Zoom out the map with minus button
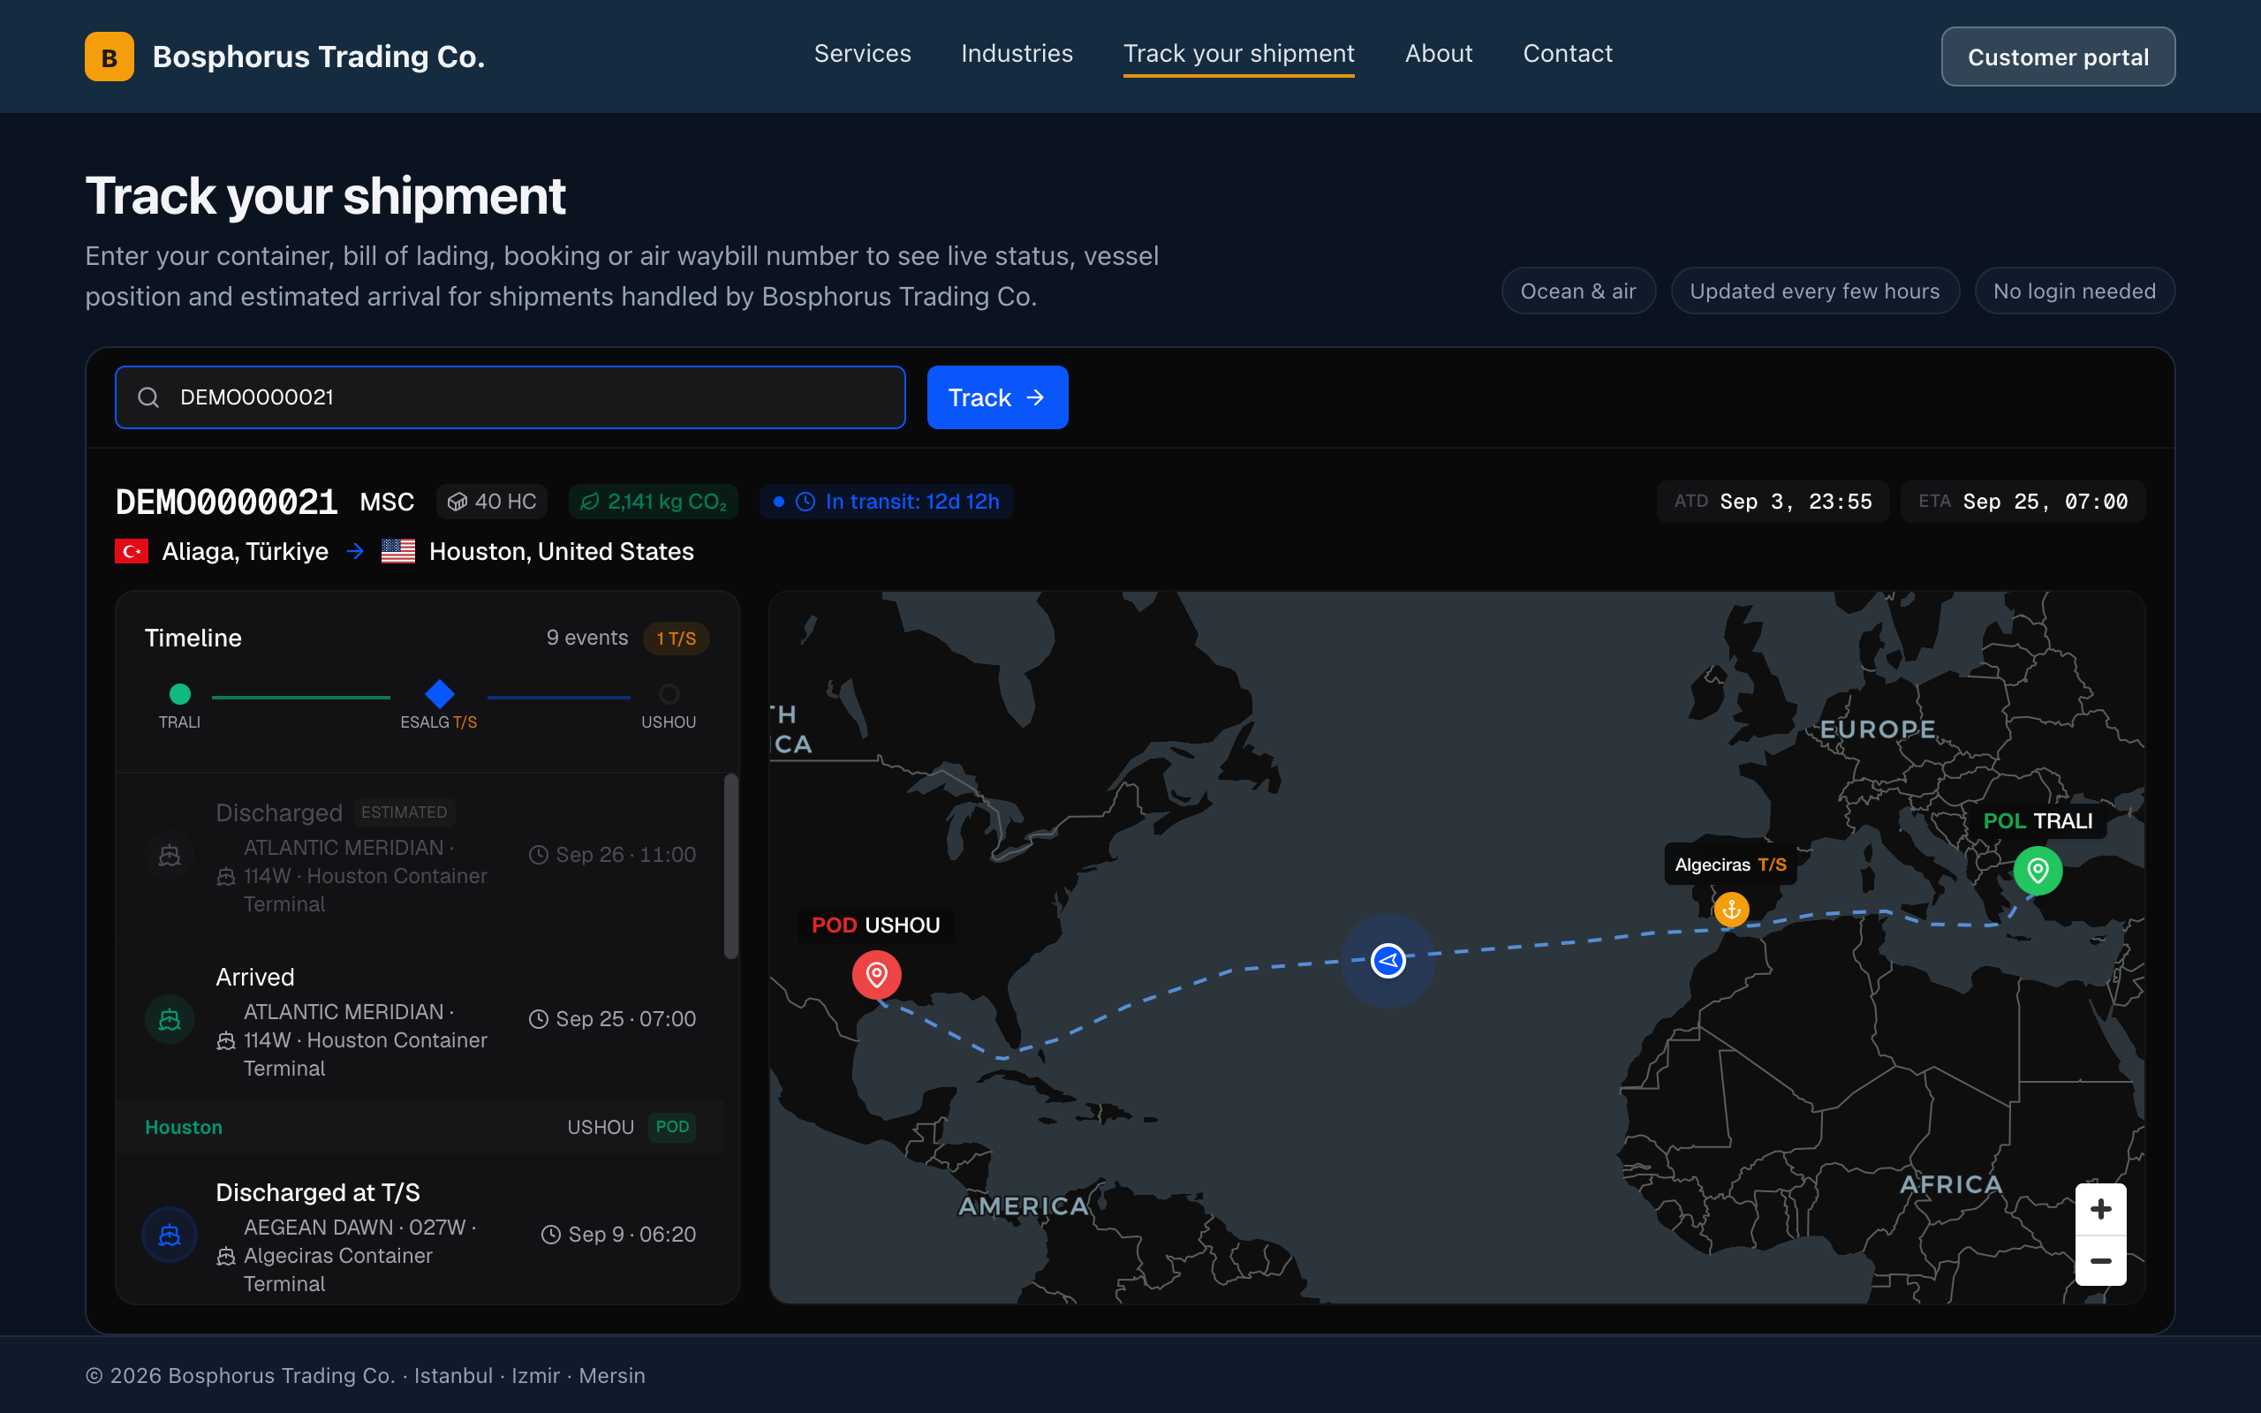 2100,1261
